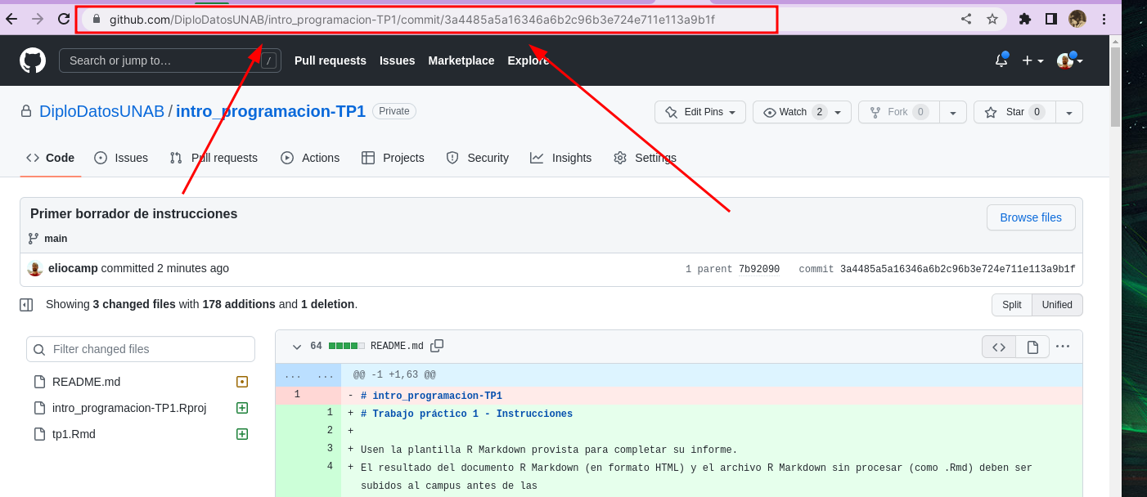Click deleted line 1 number in diff
Screen dimensions: 1147x497
[x=297, y=395]
